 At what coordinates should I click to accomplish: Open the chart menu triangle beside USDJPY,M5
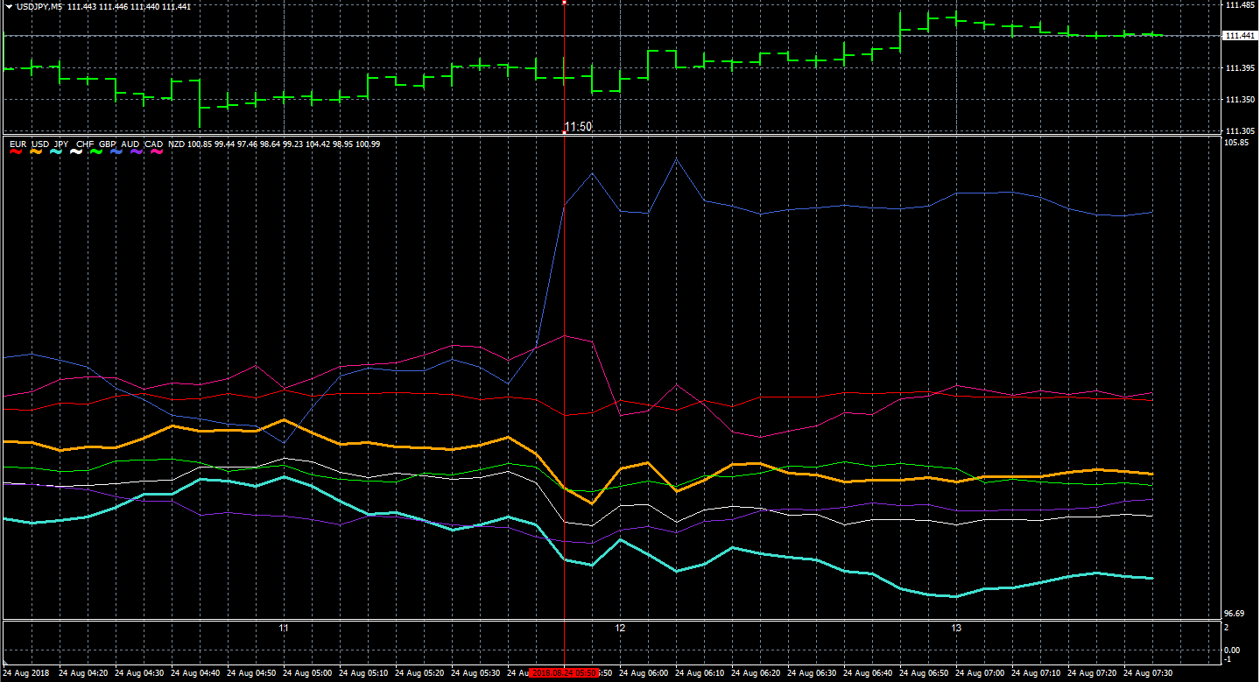(8, 6)
